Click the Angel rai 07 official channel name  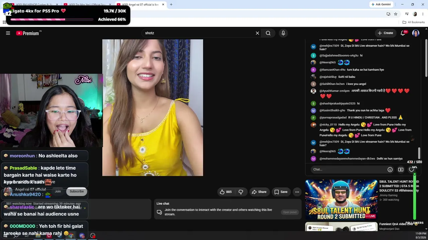(x=30, y=189)
